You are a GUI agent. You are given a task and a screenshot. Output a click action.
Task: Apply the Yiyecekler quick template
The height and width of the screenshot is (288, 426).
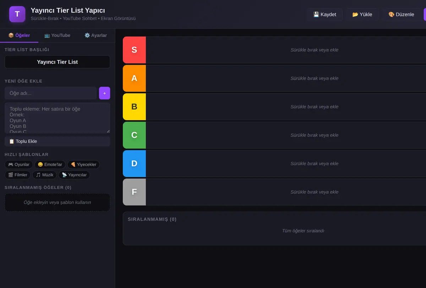tap(83, 164)
